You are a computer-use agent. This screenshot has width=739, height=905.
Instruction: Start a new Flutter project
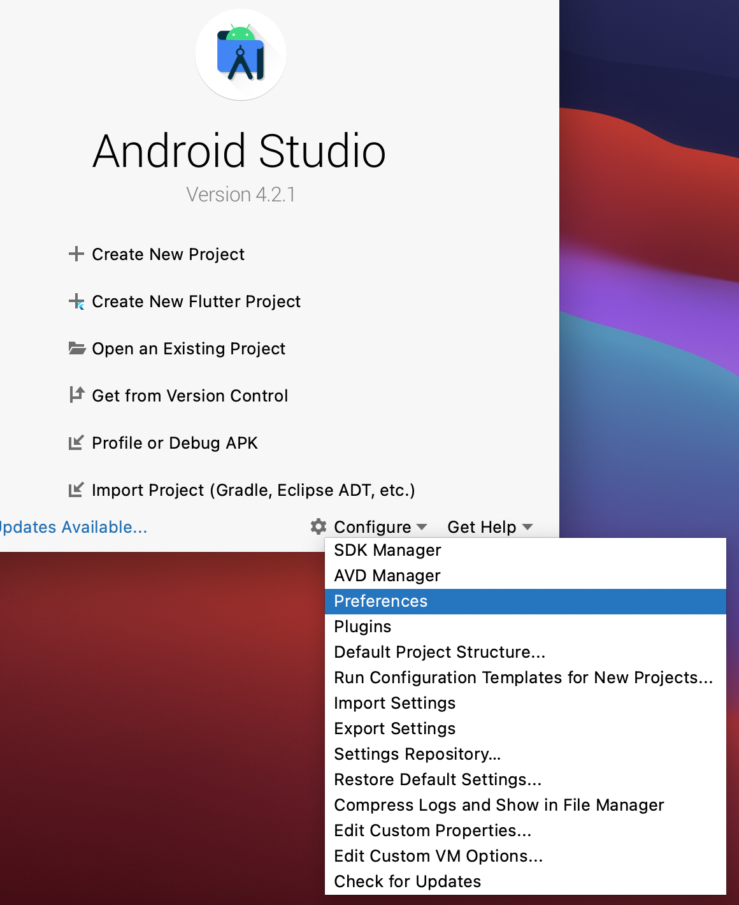click(196, 301)
